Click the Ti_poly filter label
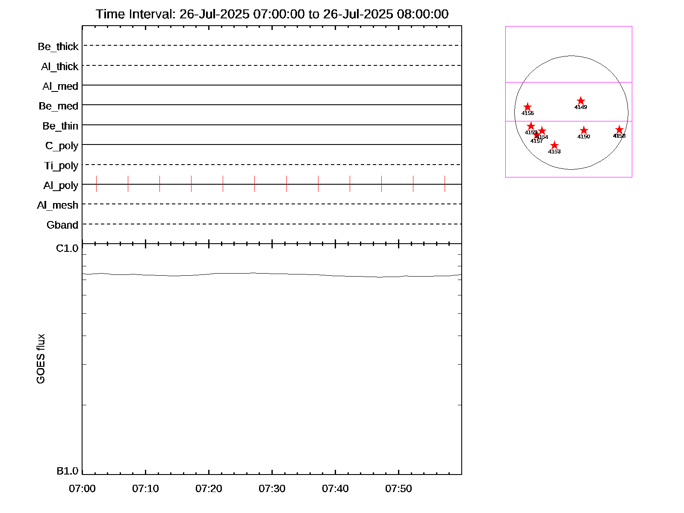 [61, 165]
